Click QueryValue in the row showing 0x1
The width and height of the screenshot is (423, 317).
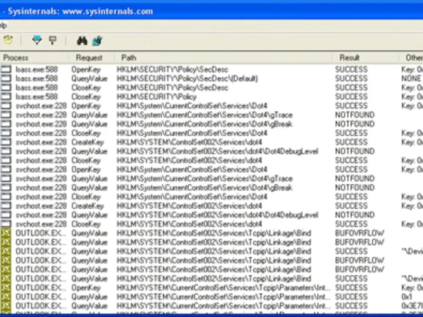point(89,297)
